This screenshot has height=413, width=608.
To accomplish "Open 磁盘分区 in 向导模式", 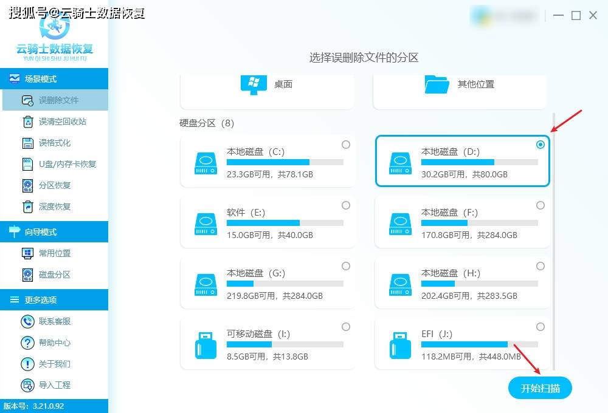I will click(x=54, y=275).
